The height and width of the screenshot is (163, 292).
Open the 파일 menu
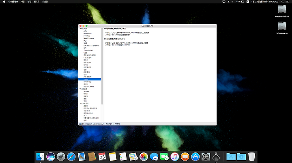click(x=23, y=2)
